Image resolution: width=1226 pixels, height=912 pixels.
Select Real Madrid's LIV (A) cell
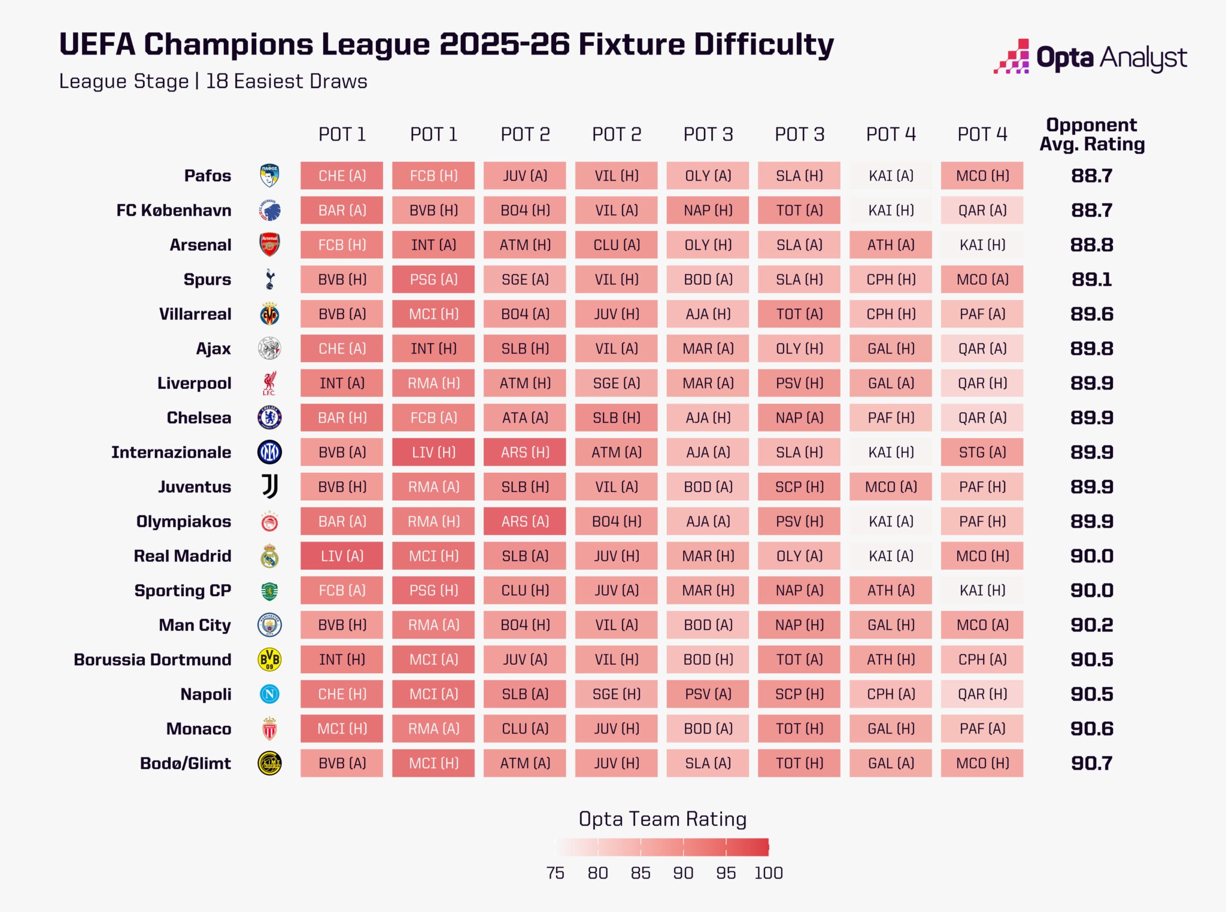(342, 556)
